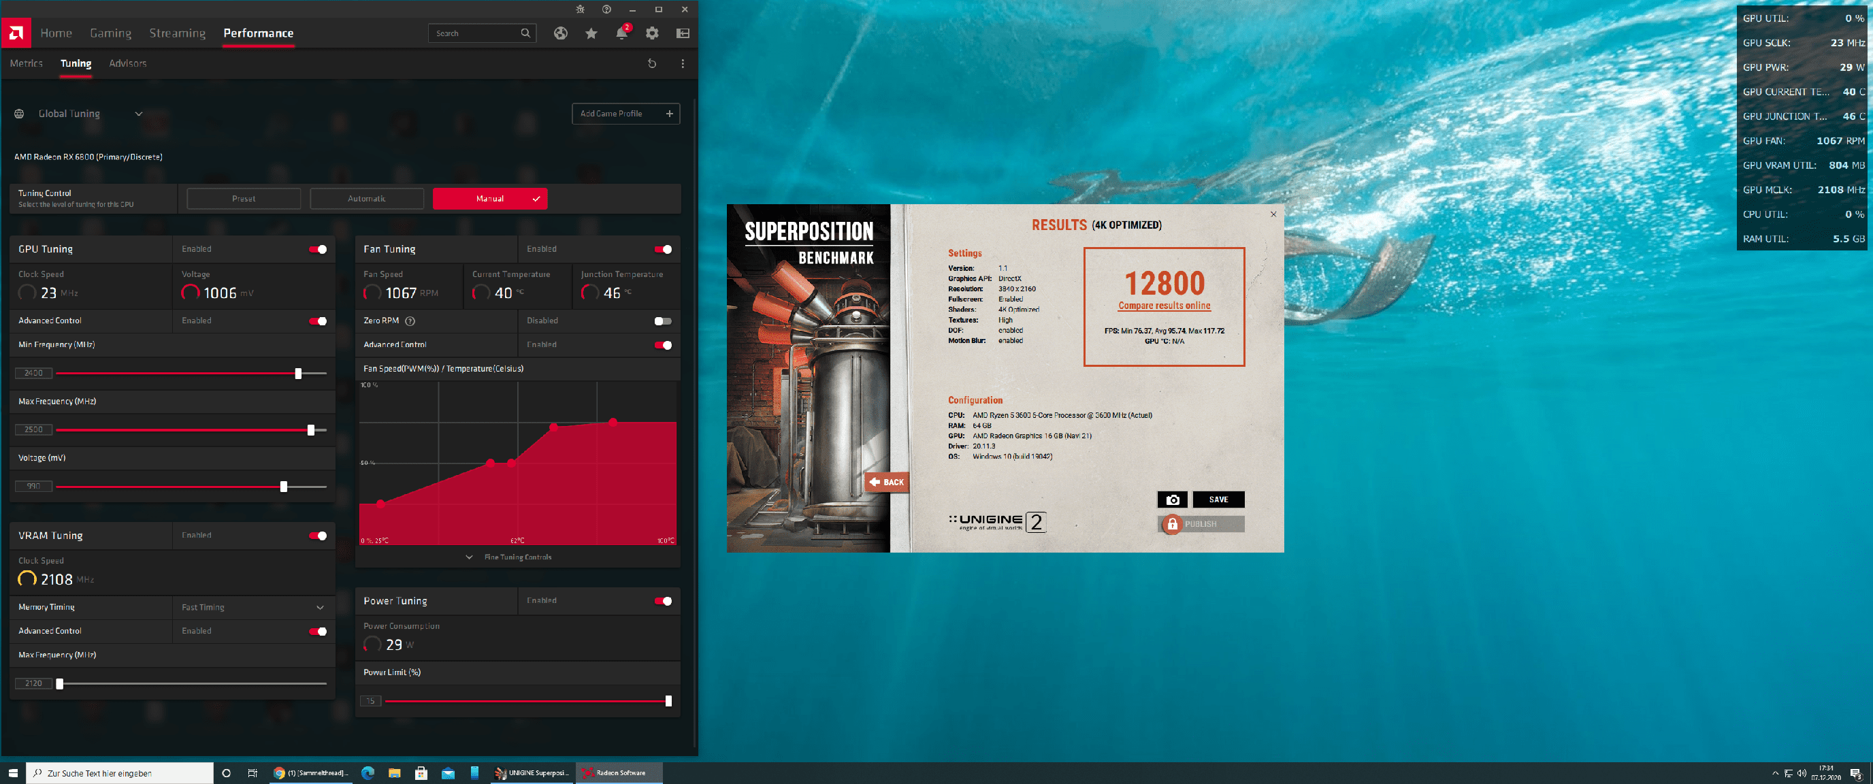1873x784 pixels.
Task: Click the AMD Radeon Software home icon
Action: 55,32
